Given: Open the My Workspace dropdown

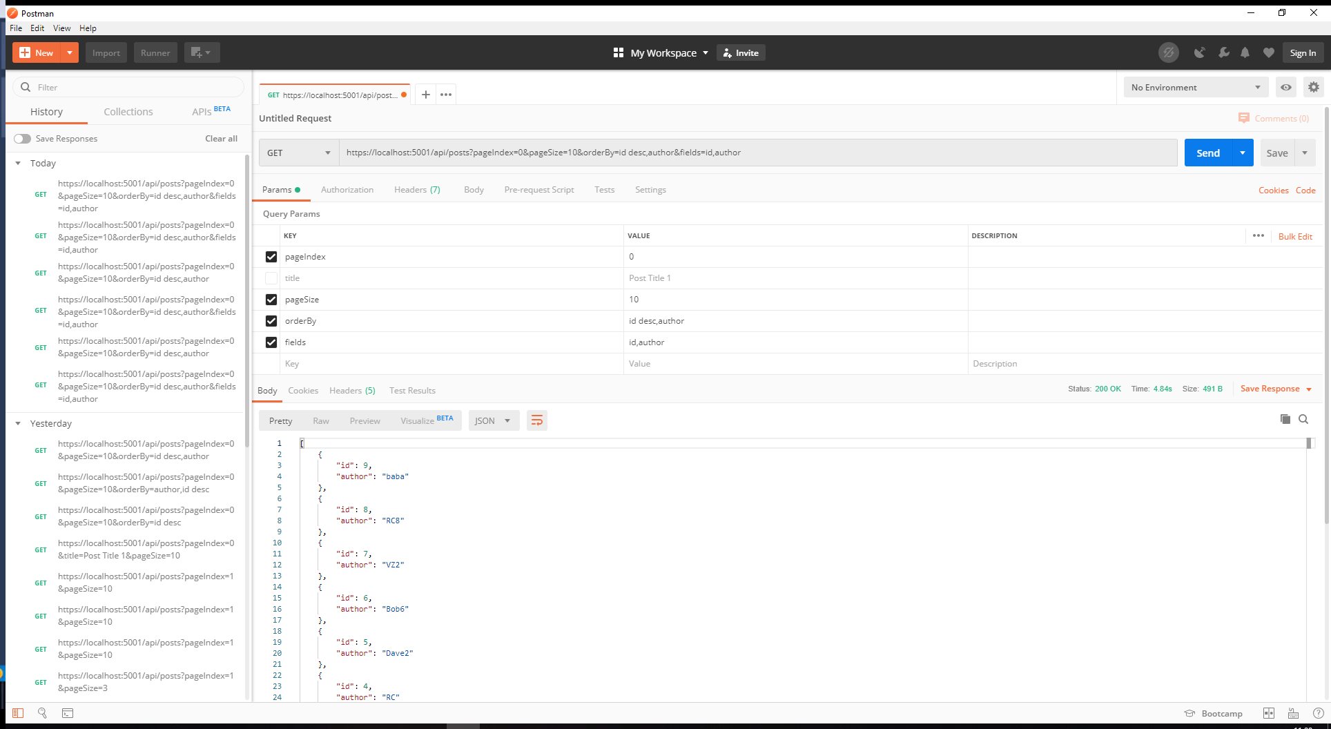Looking at the screenshot, I should (669, 52).
